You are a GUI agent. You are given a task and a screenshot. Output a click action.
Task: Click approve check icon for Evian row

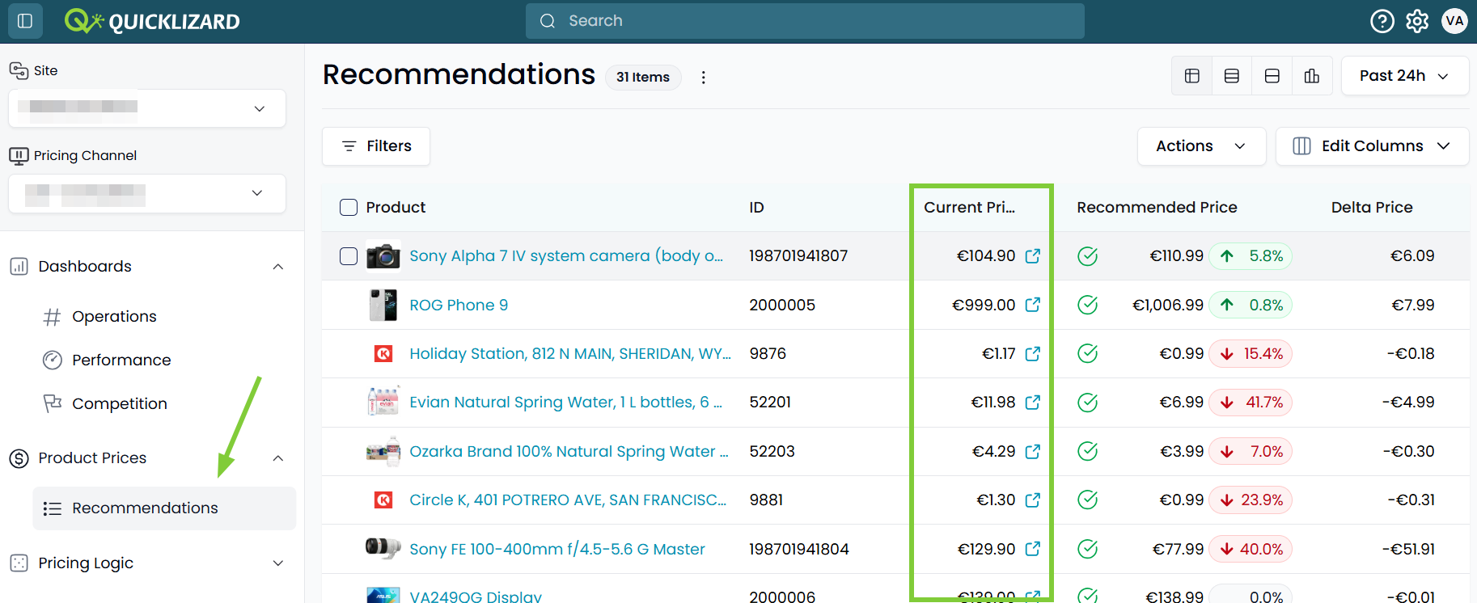1088,403
